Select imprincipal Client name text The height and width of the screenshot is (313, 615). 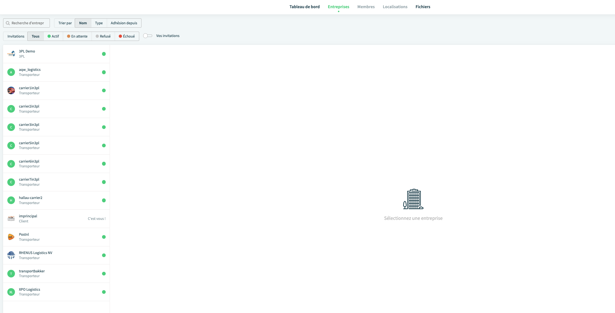pos(28,216)
